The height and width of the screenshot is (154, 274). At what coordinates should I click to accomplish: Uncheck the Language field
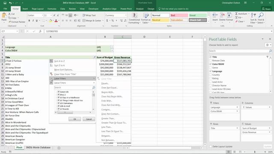(210, 71)
